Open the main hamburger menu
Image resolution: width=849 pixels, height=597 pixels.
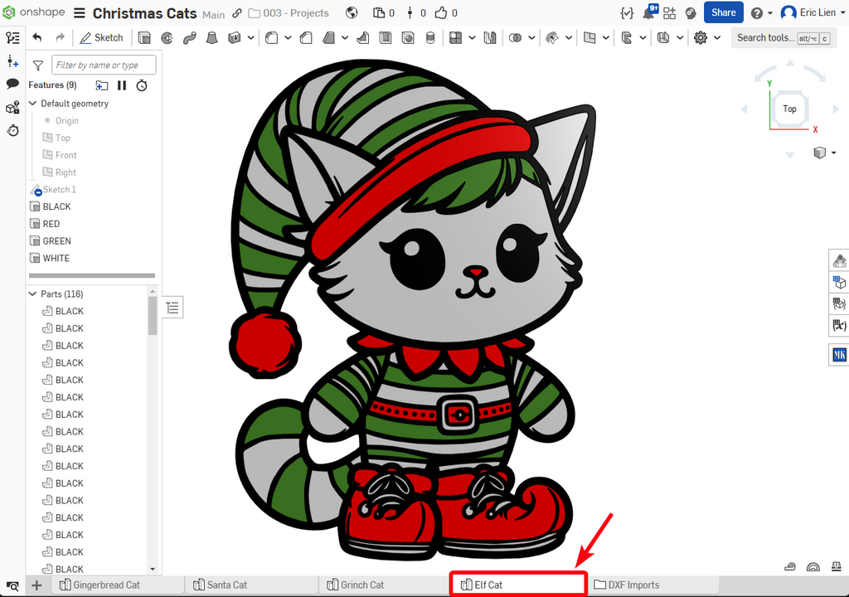pos(80,13)
